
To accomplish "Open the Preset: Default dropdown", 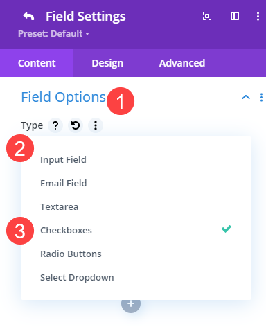I will click(53, 34).
